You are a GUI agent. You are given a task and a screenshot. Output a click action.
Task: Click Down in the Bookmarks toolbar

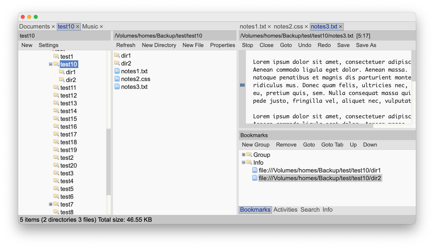coord(370,145)
